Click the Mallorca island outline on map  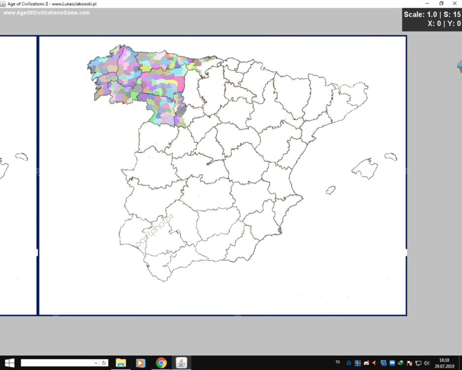tap(365, 169)
